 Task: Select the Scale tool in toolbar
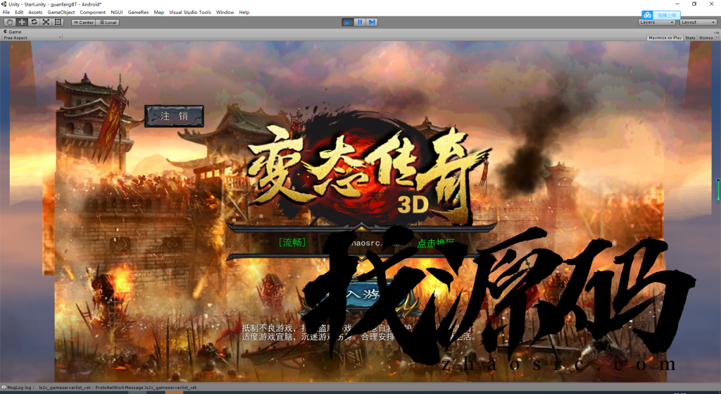pyautogui.click(x=46, y=22)
